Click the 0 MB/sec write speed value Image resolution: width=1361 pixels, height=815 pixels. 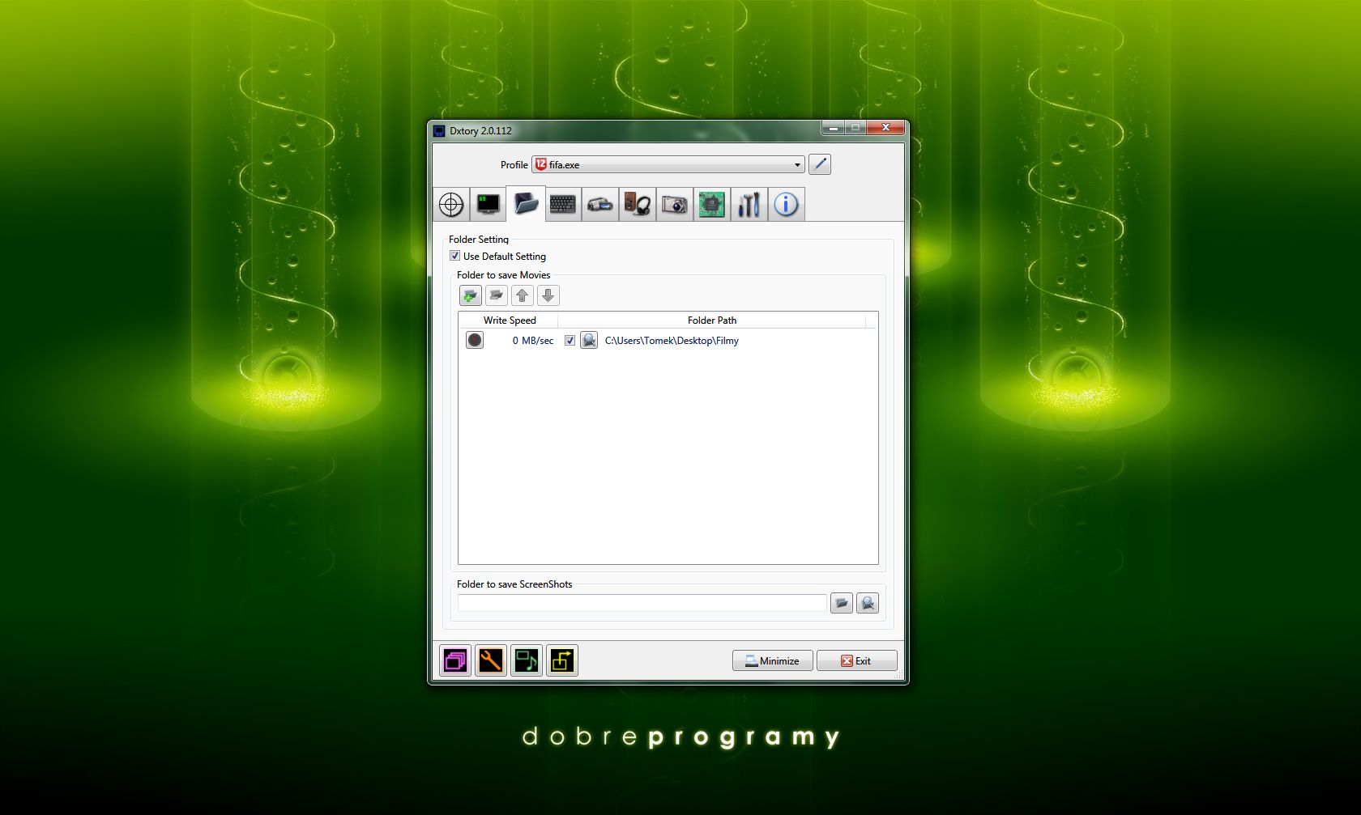(532, 341)
